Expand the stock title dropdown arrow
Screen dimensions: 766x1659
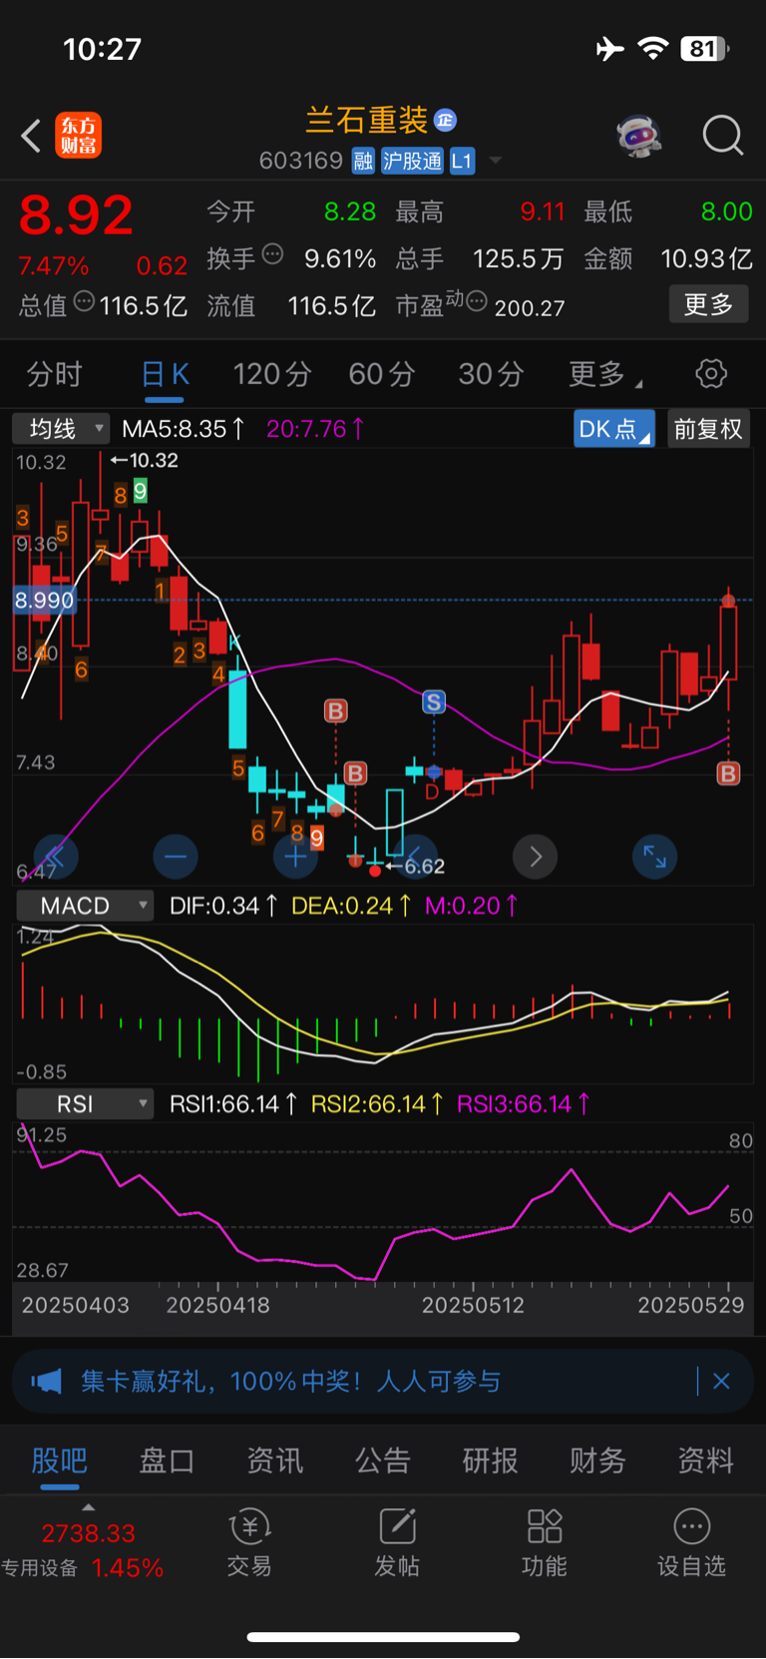[x=496, y=162]
